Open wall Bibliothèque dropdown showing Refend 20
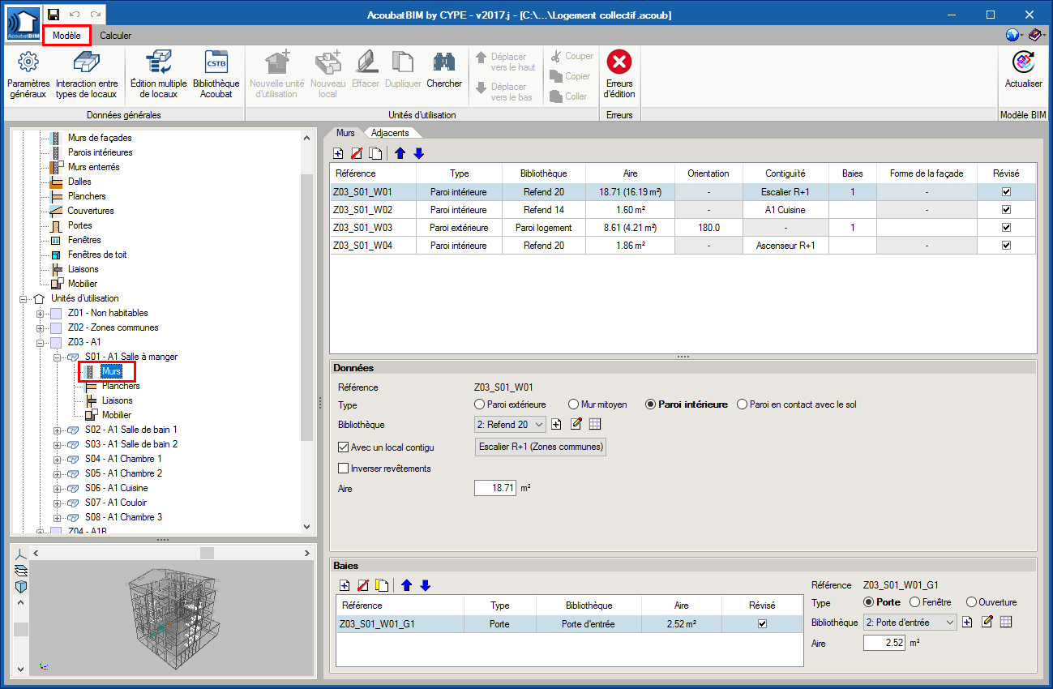The width and height of the screenshot is (1053, 689). point(510,424)
